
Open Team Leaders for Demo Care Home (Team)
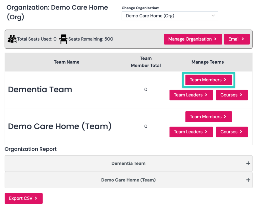(x=191, y=132)
